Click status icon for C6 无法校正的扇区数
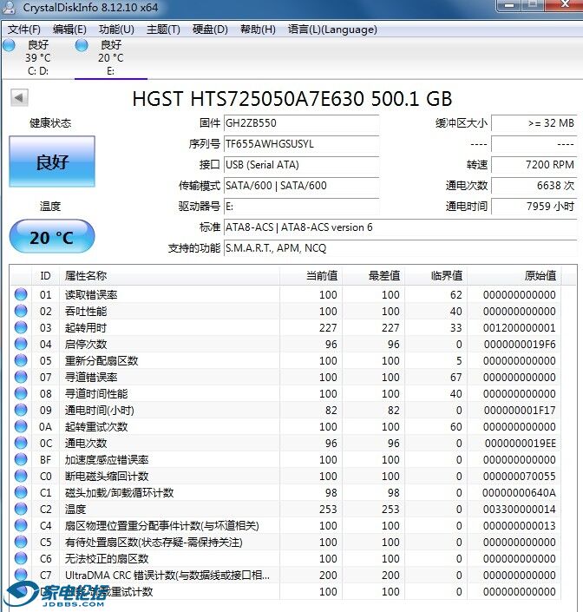This screenshot has width=583, height=612. click(21, 558)
